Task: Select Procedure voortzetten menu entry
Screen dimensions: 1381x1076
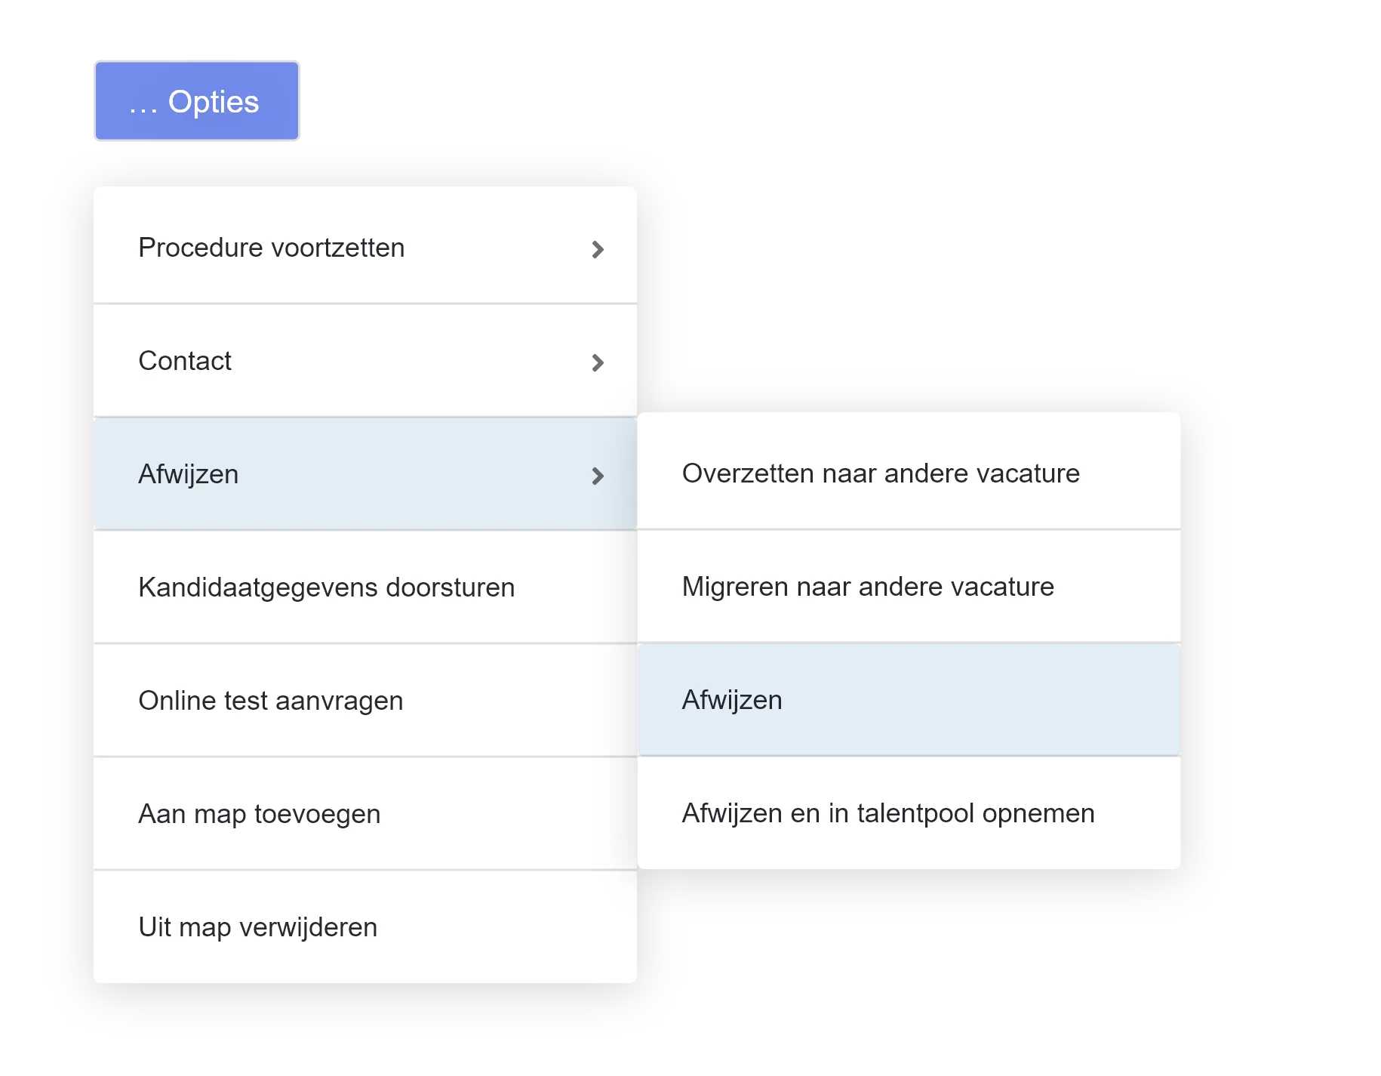Action: 272,248
